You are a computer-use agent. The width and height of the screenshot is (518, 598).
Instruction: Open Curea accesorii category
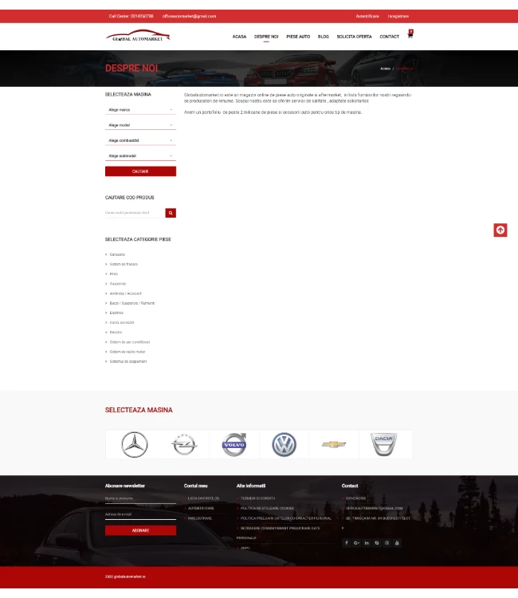point(122,323)
